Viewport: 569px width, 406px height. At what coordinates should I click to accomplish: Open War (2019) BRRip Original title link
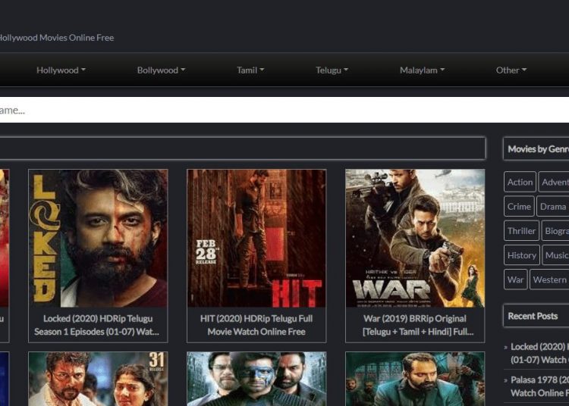pos(415,325)
